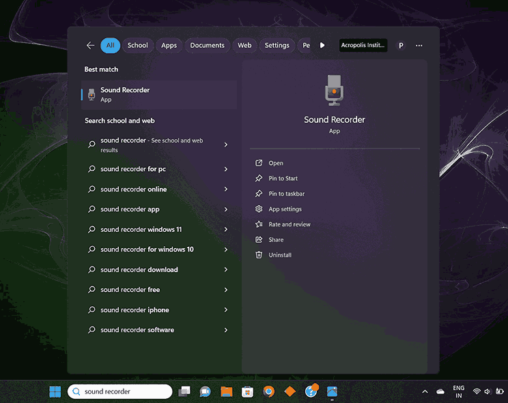This screenshot has height=403, width=508.
Task: Expand chevron beside 'sound recorder online'
Action: click(226, 189)
